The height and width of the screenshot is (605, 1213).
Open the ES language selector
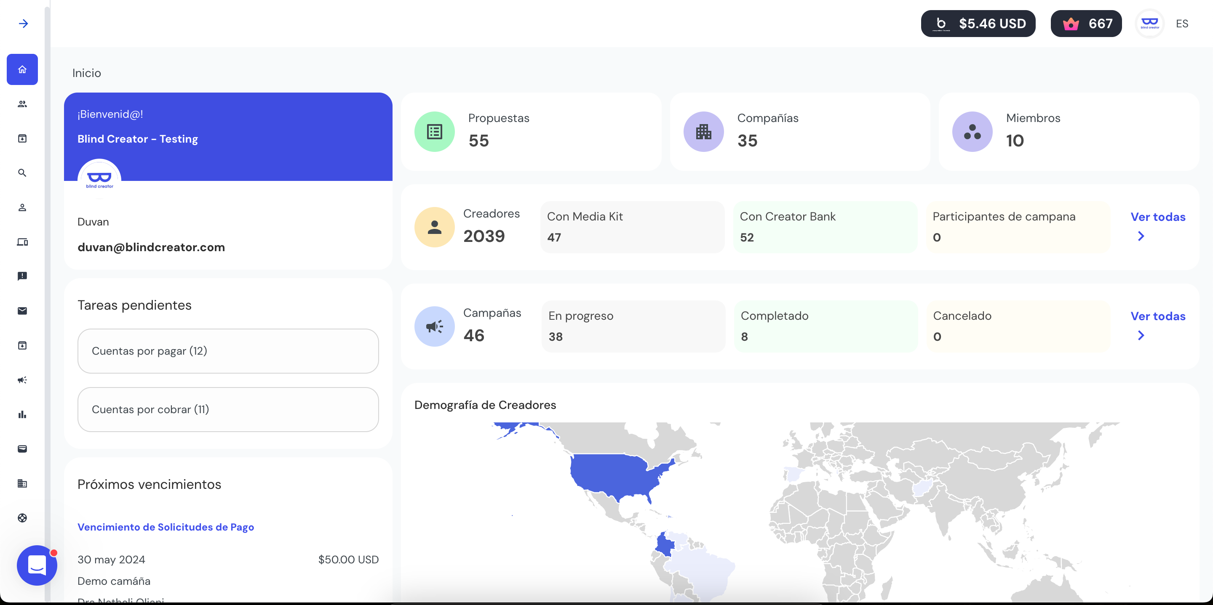coord(1182,24)
